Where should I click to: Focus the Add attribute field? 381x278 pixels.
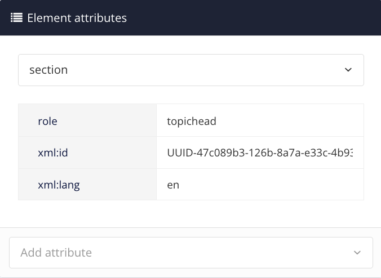180,253
